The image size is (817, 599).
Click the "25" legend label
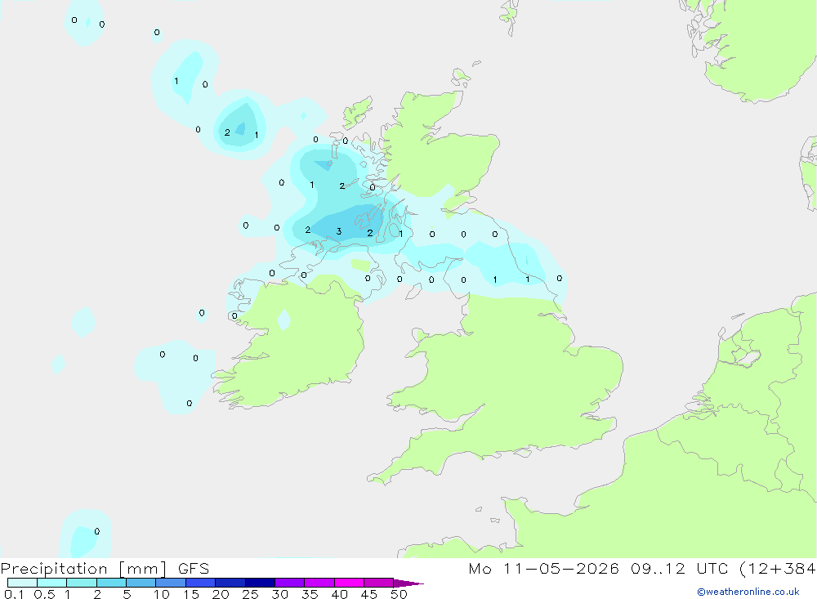(250, 594)
